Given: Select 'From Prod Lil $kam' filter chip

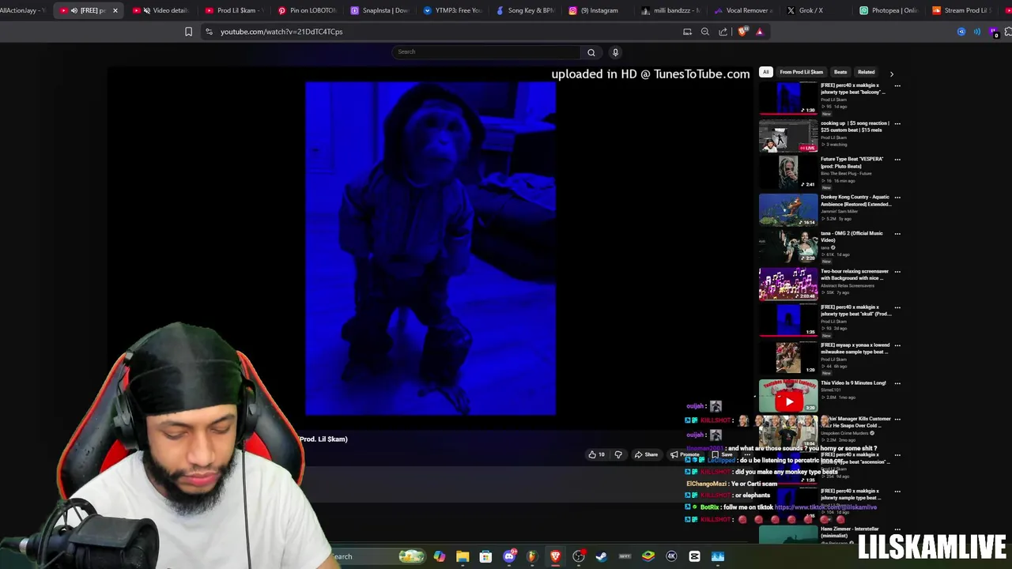Looking at the screenshot, I should click(801, 72).
